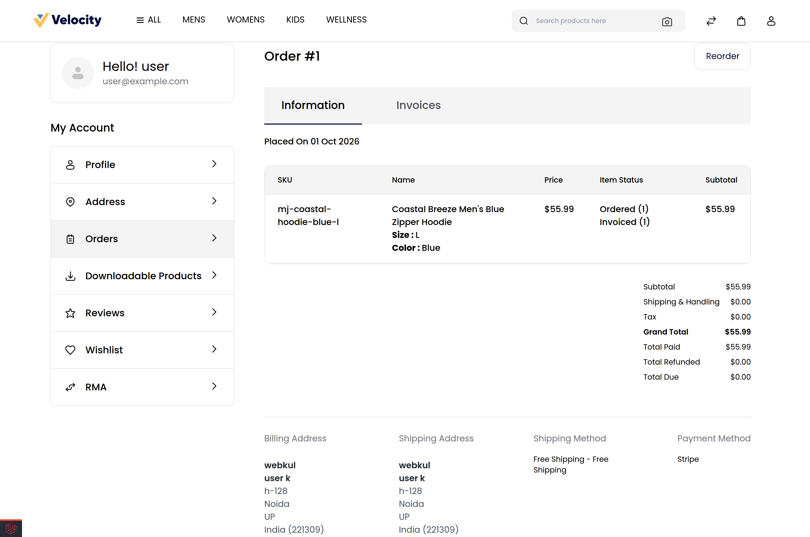Viewport: 810px width, 537px height.
Task: Open the user account icon in header
Action: pos(771,21)
